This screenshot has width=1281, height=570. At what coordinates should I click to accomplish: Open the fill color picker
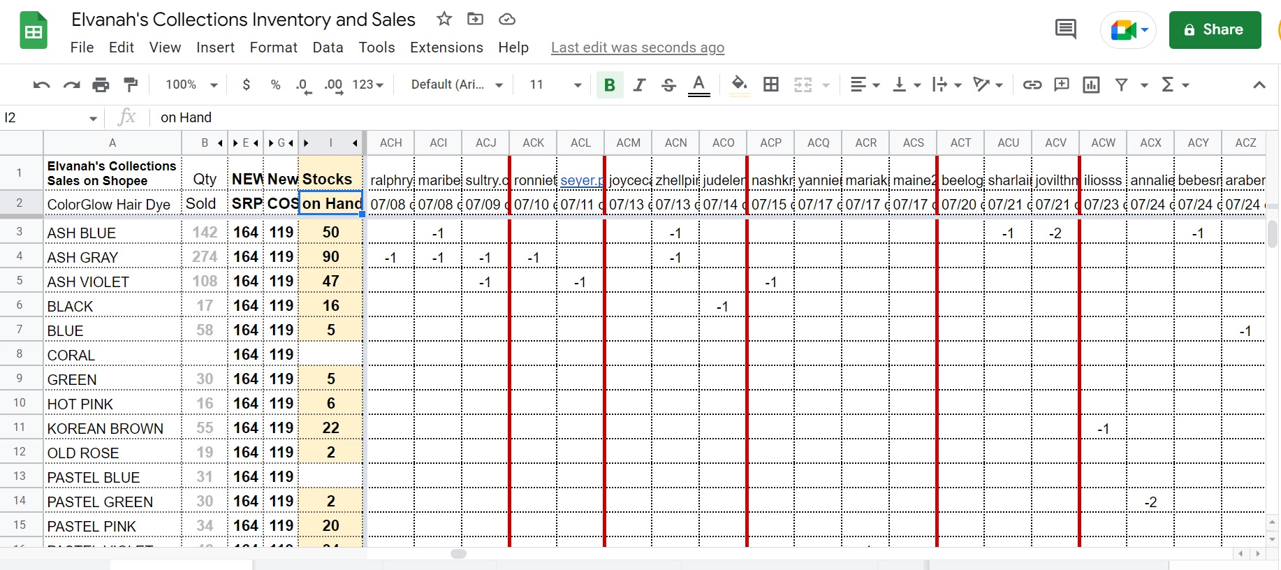[x=739, y=85]
